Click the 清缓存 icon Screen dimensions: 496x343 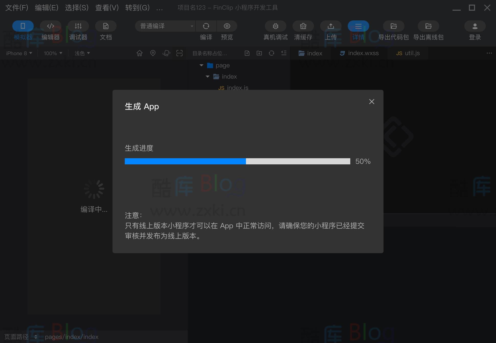[x=303, y=26]
